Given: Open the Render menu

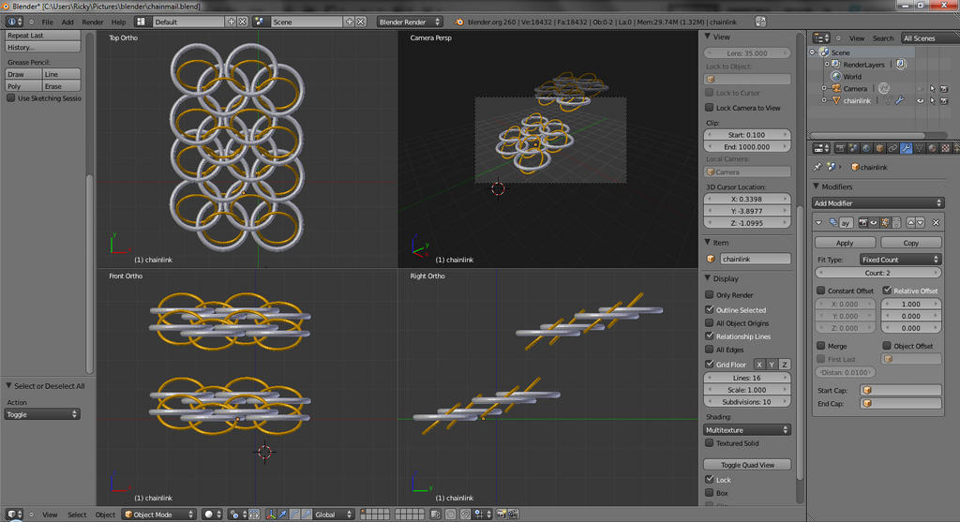Looking at the screenshot, I should click(x=93, y=22).
